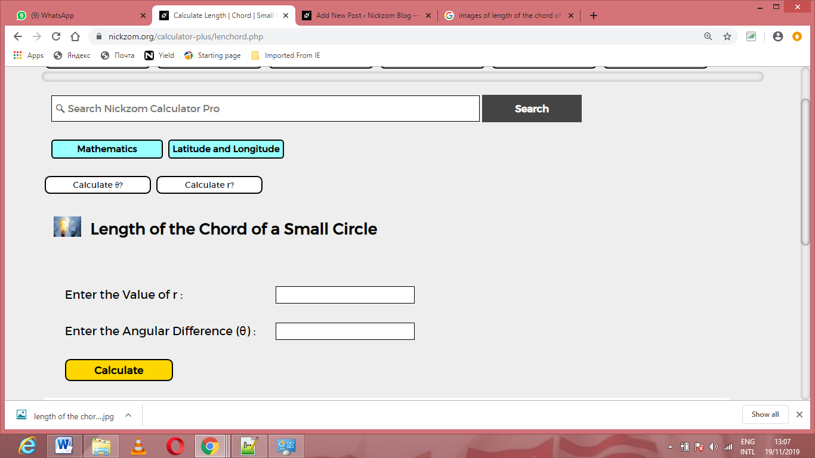Open the browser home page
The image size is (815, 458).
[75, 36]
